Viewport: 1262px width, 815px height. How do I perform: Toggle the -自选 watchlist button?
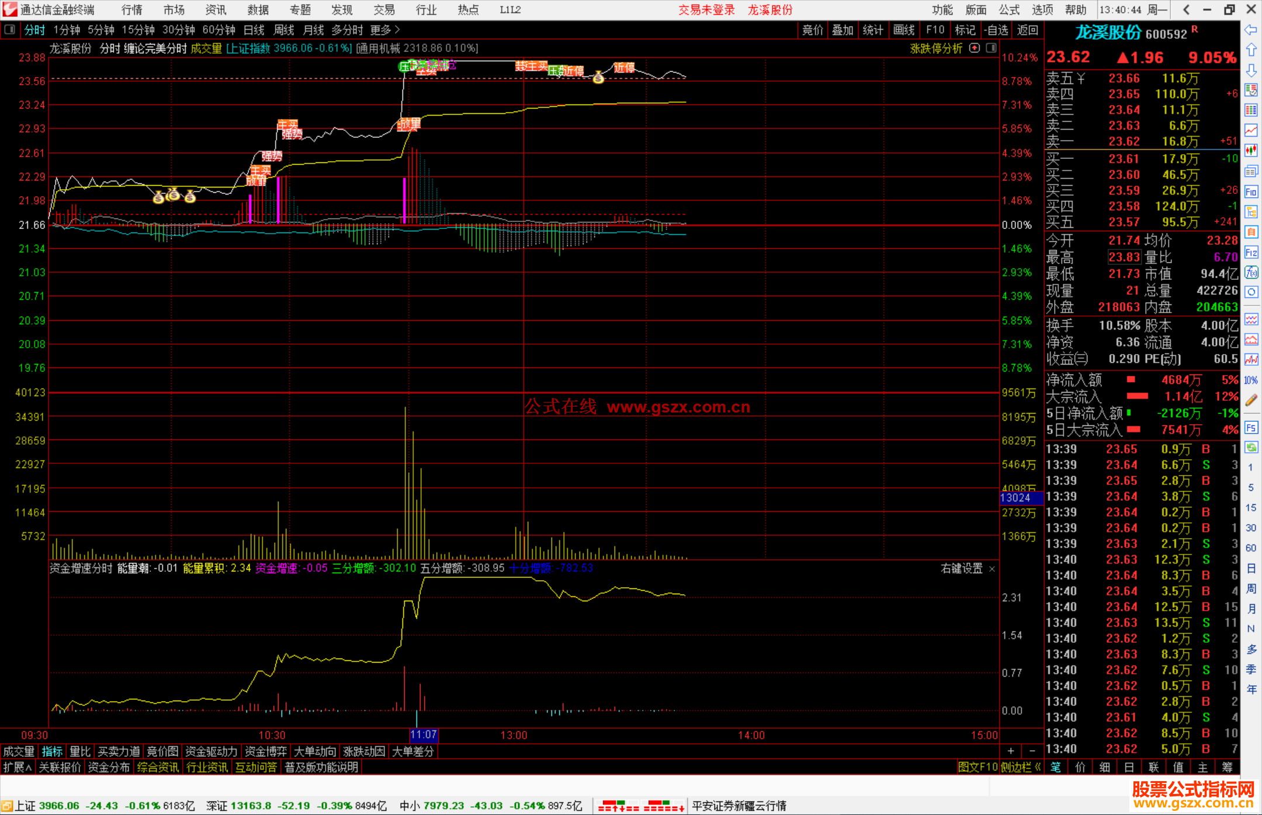996,30
